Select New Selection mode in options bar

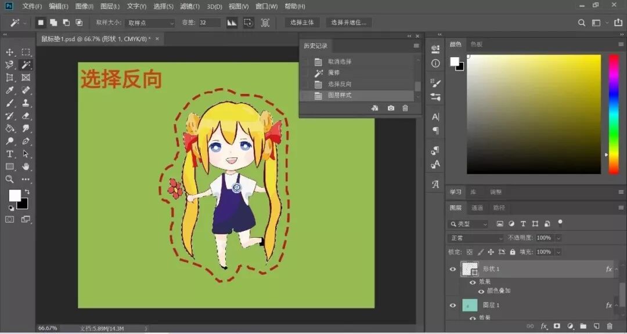click(x=41, y=23)
